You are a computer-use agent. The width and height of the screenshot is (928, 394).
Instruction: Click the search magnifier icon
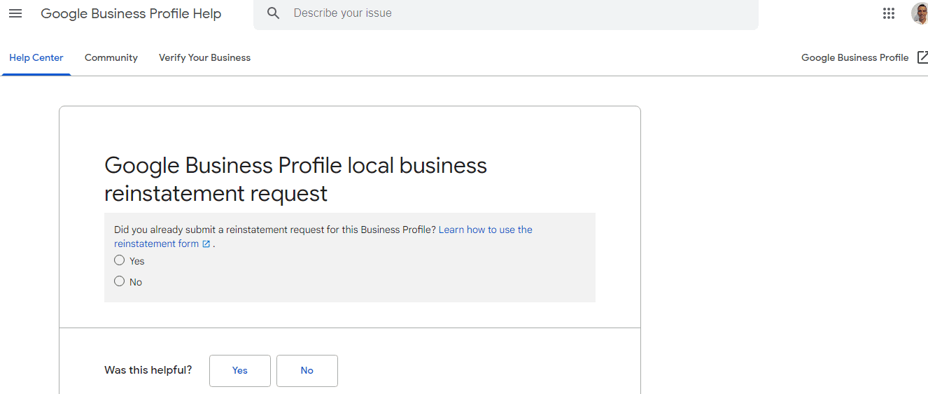click(274, 13)
